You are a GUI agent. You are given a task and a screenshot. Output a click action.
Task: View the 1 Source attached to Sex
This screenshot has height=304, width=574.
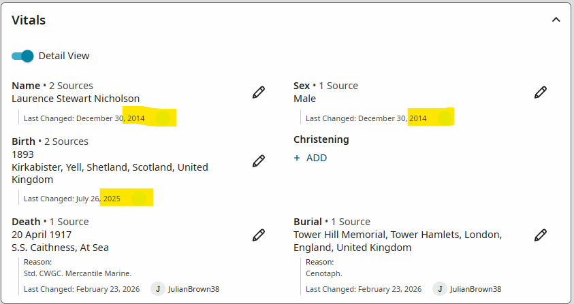click(338, 86)
